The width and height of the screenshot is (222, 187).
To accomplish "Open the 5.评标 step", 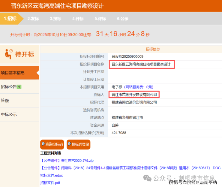I will pyautogui.click(x=100, y=19).
